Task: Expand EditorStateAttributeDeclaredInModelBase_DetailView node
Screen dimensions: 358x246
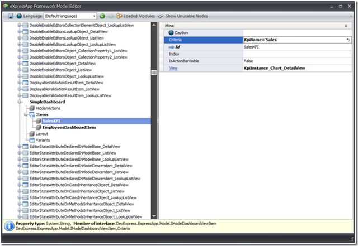Action: click(20, 147)
